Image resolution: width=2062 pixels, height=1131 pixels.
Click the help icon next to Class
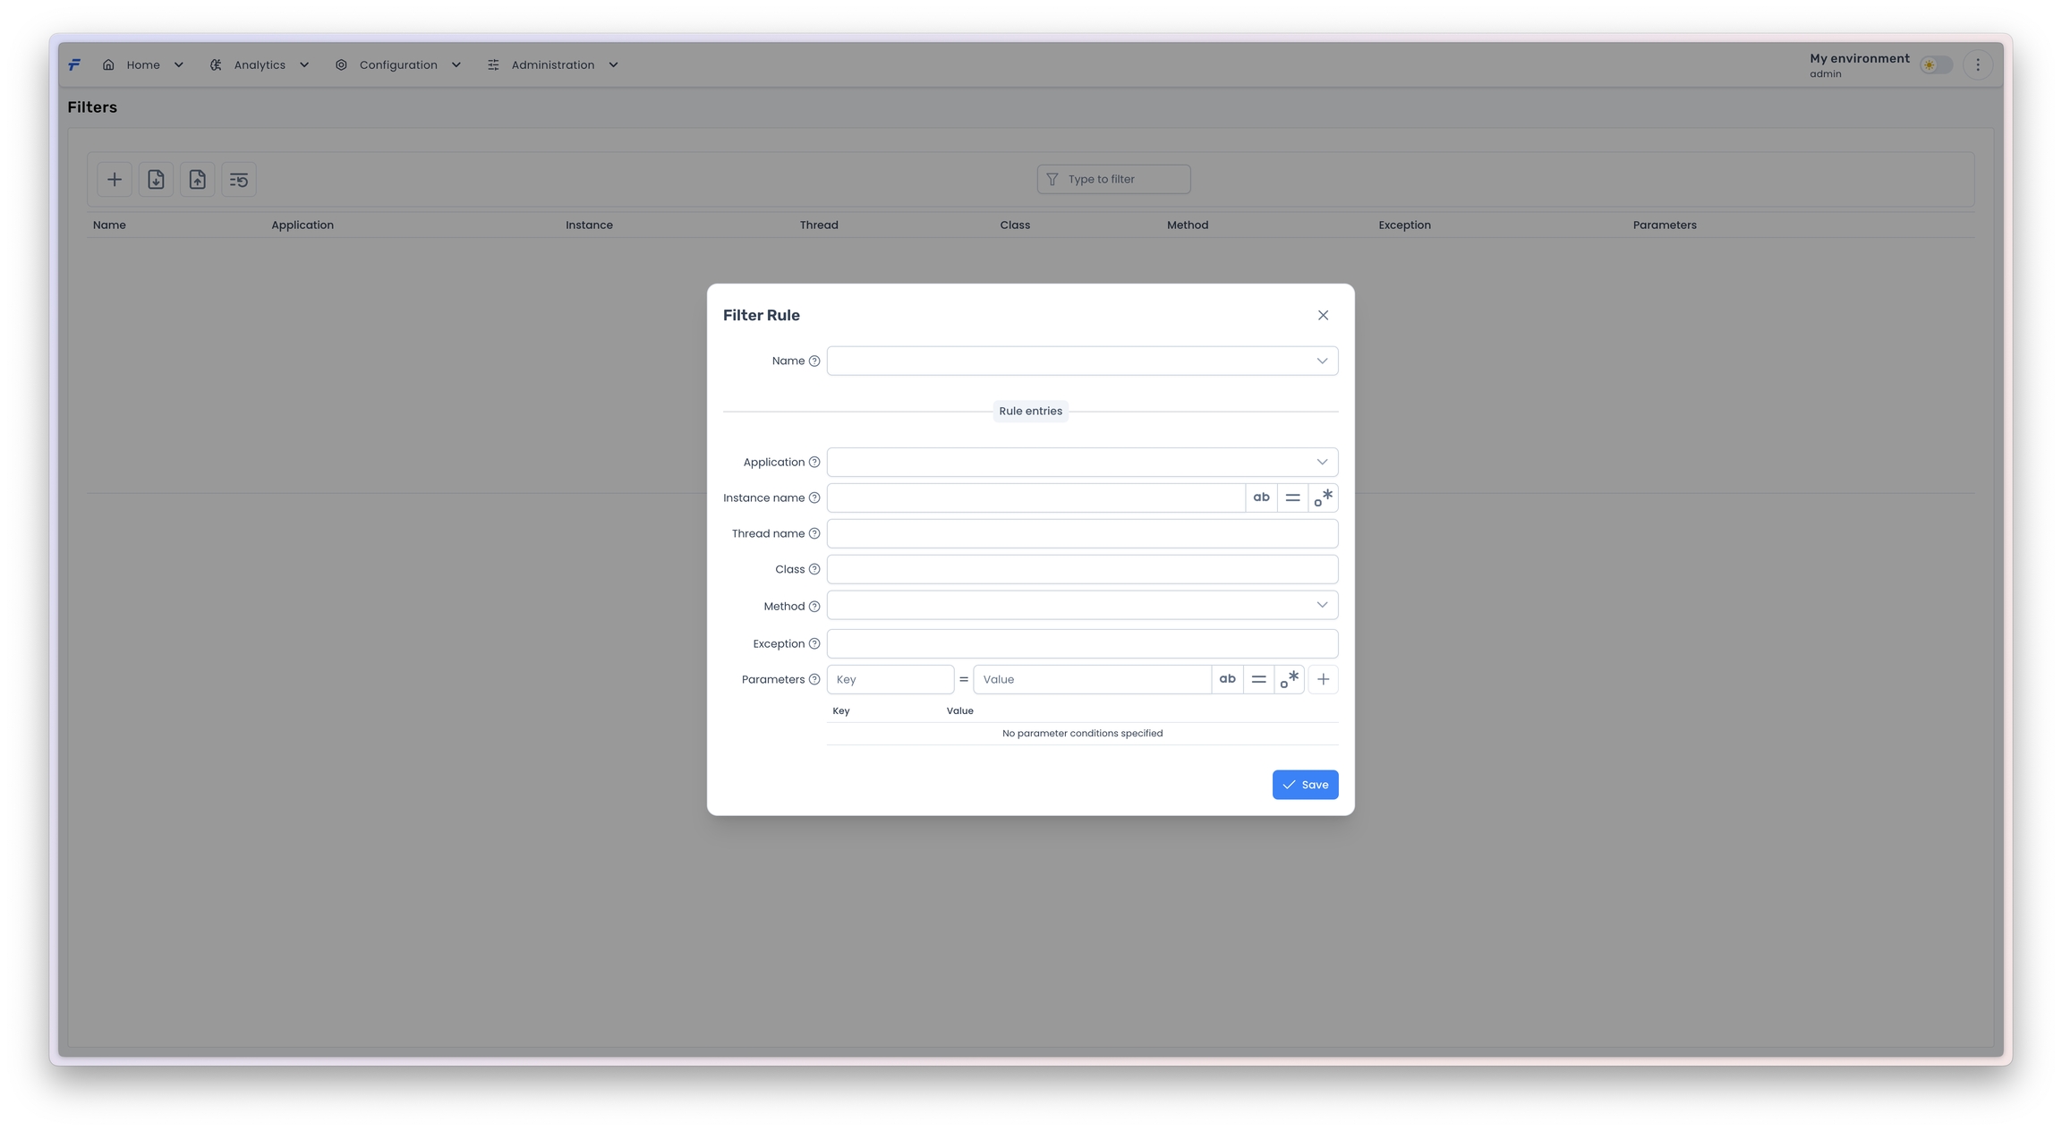pos(814,570)
